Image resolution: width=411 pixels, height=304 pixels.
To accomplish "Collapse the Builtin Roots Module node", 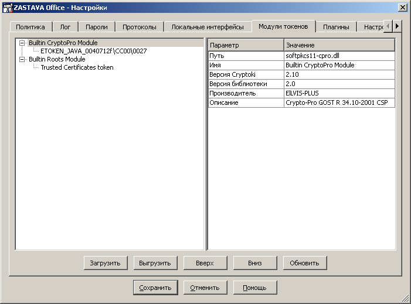I will [x=22, y=59].
